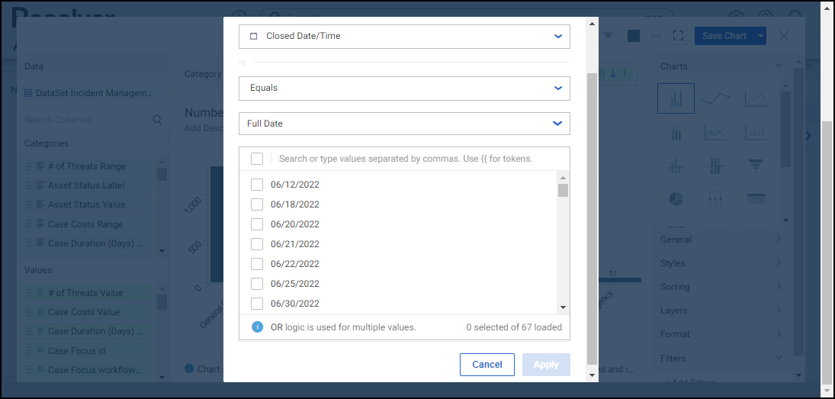Choose the funnel chart type icon
Image resolution: width=835 pixels, height=399 pixels.
tap(755, 165)
